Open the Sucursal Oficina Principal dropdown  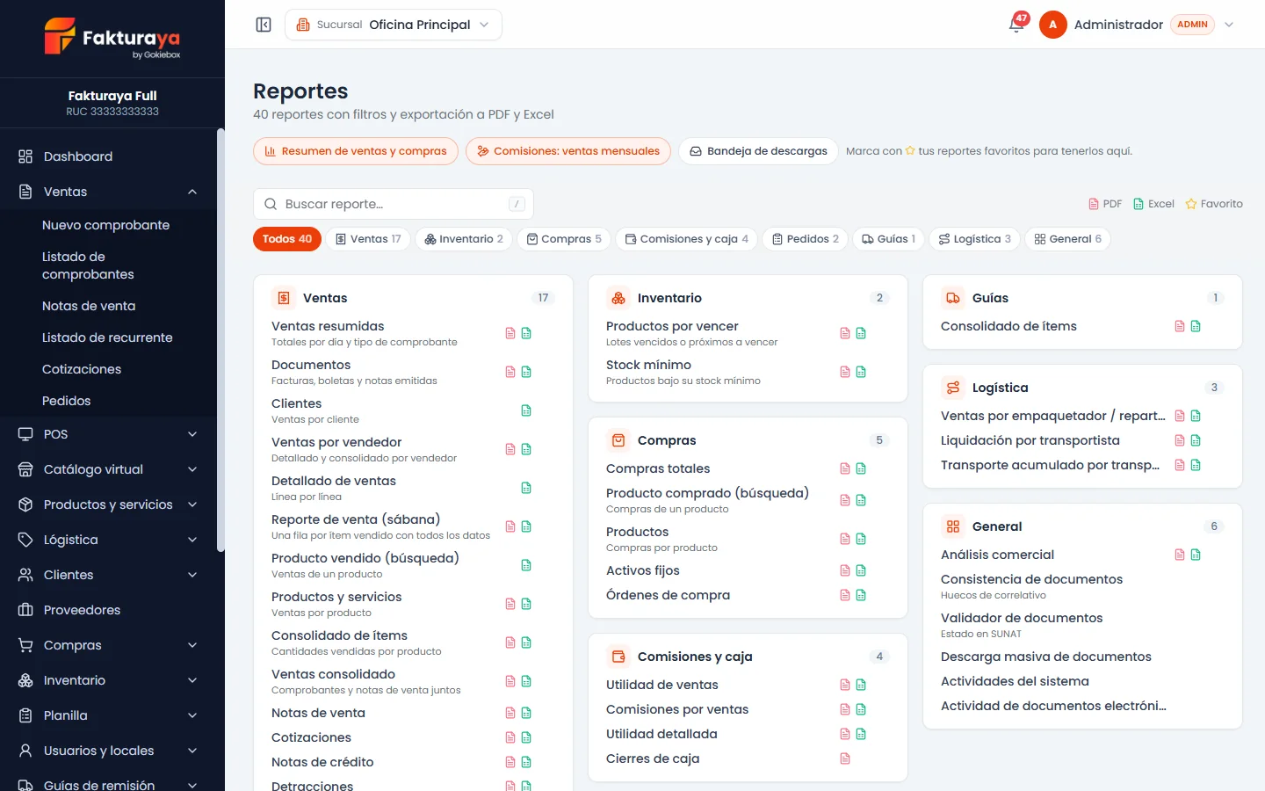(x=394, y=25)
